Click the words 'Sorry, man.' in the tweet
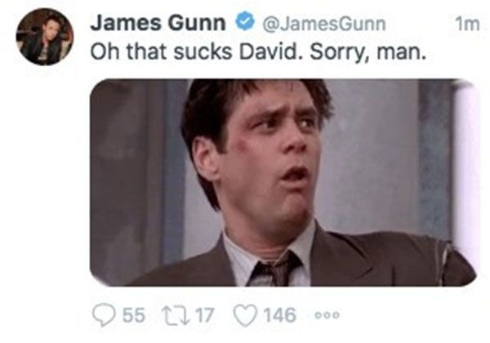The width and height of the screenshot is (490, 343). click(367, 52)
